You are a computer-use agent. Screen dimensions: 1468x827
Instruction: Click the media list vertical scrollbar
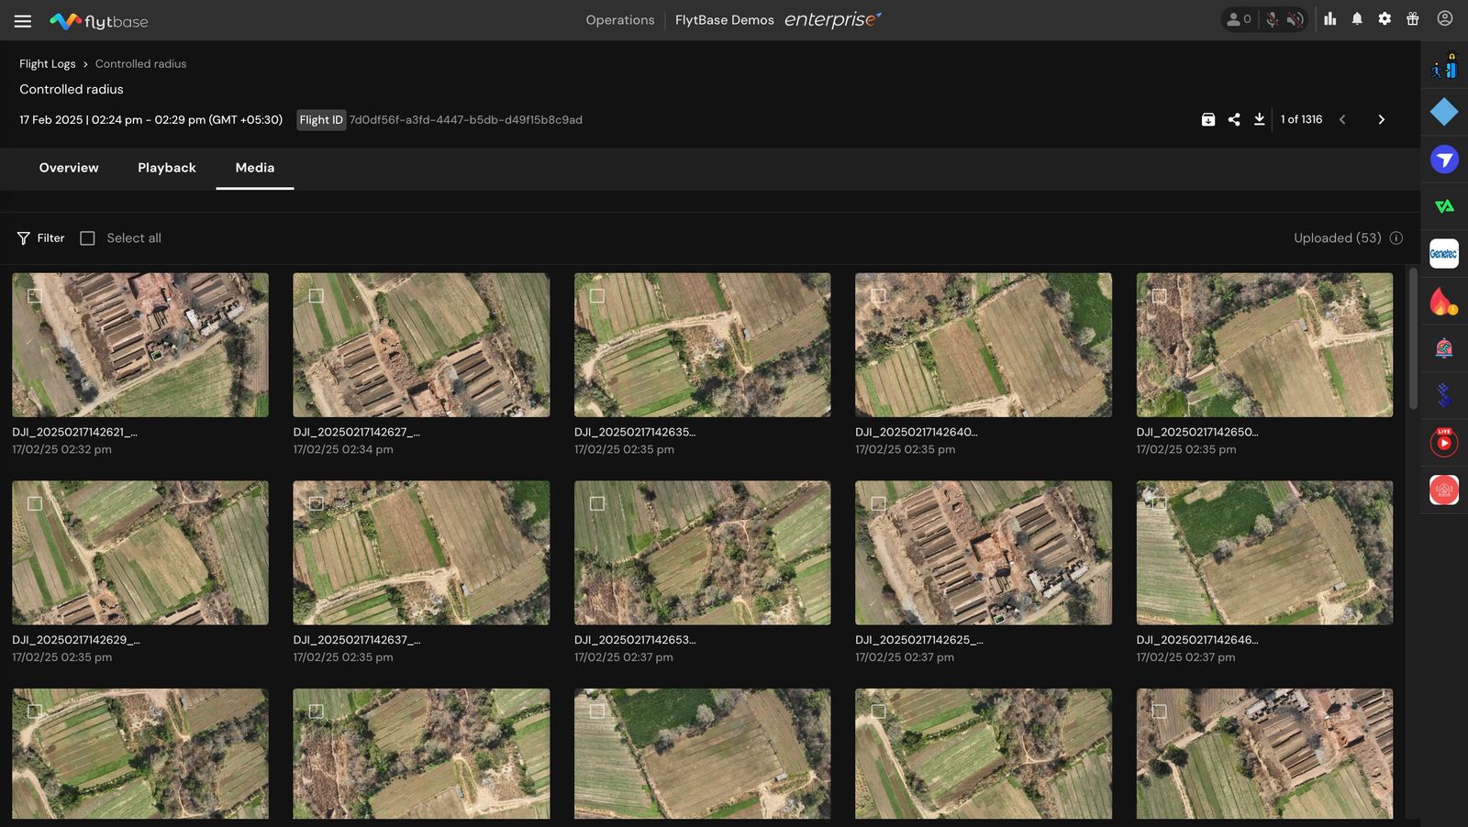pos(1413,339)
